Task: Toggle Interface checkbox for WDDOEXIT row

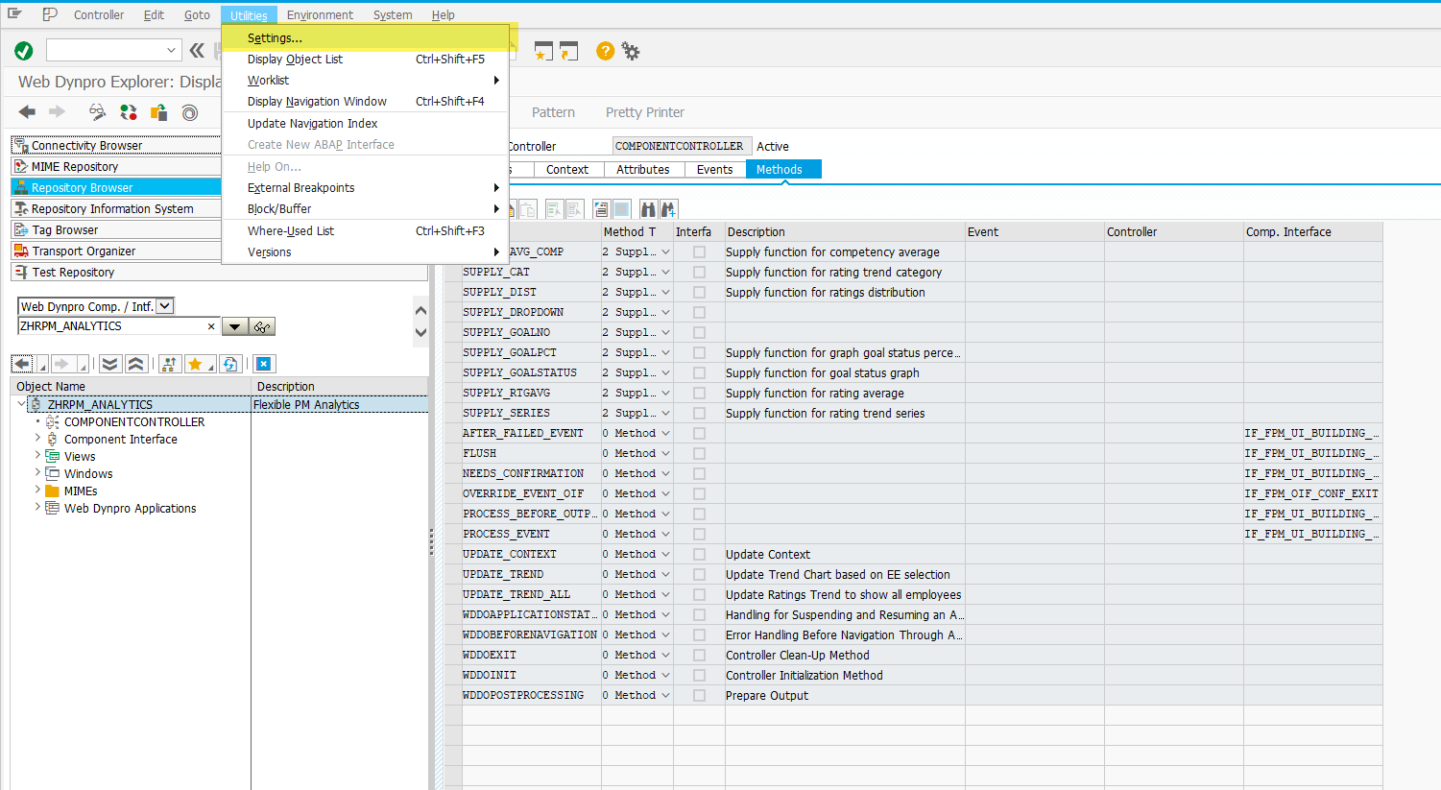Action: coord(699,656)
